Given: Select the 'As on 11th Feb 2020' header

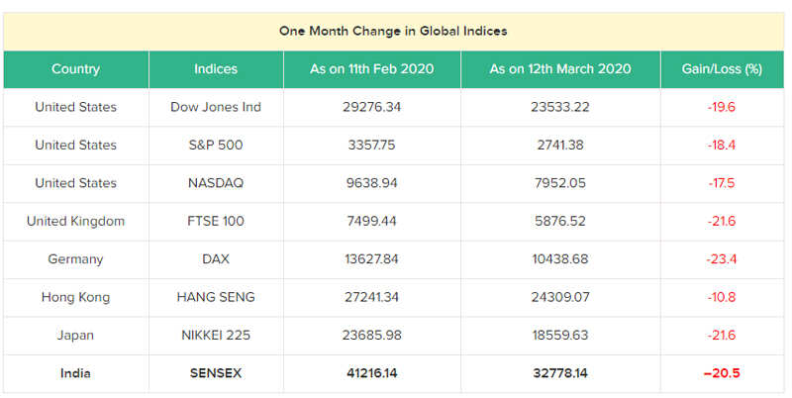Looking at the screenshot, I should (372, 69).
